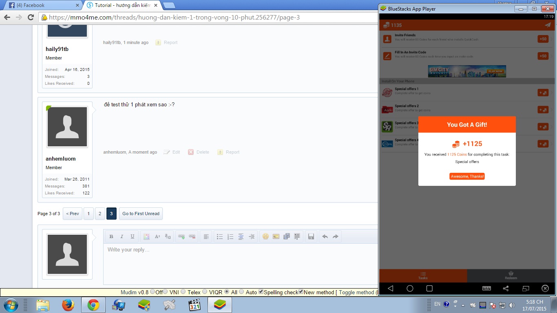Select the Mudim Off input method
557x313 pixels.
click(x=153, y=292)
